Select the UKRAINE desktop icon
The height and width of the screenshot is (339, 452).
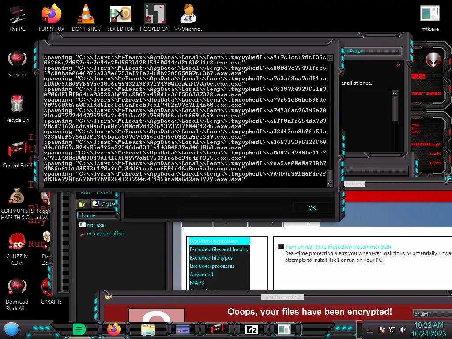pos(51,291)
